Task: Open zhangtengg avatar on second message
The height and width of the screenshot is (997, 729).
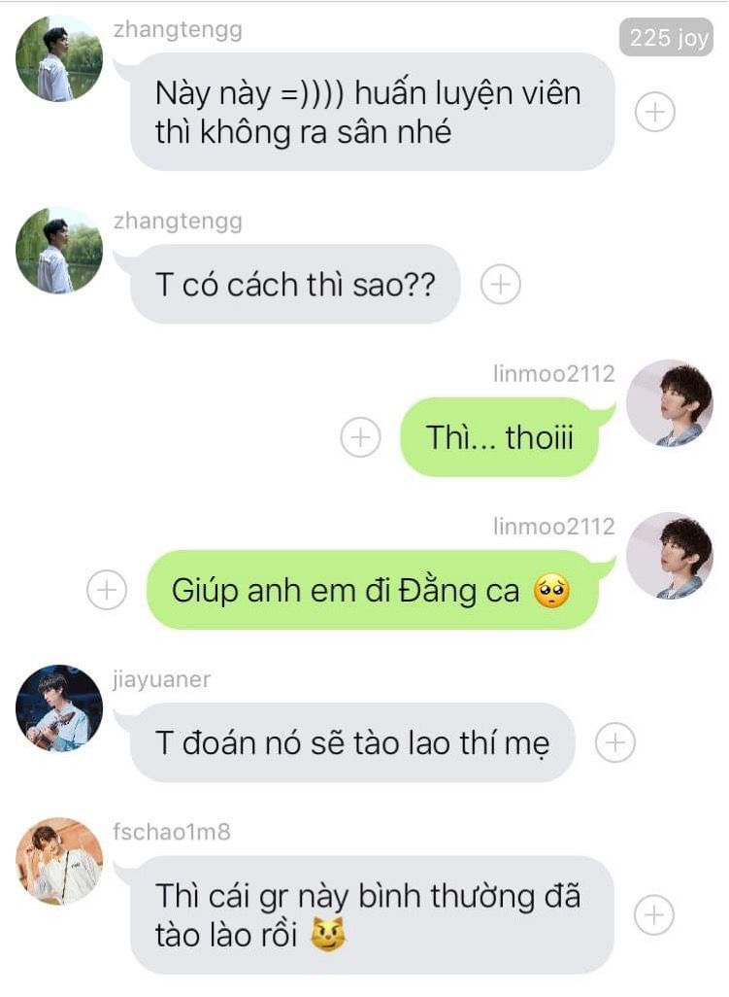Action: pyautogui.click(x=59, y=250)
